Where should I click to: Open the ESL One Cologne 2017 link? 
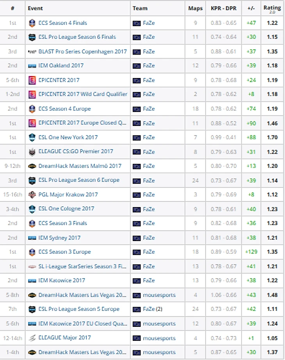coord(66,209)
